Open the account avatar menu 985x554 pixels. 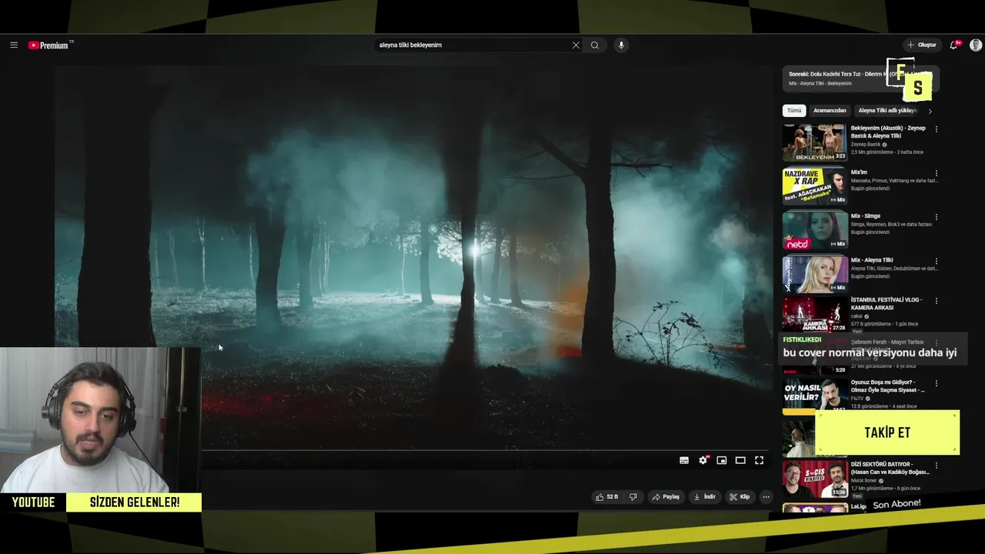[x=976, y=45]
